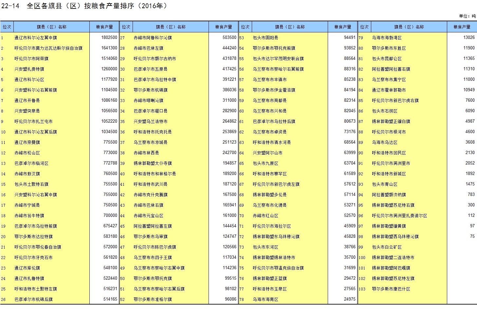
Task: Select the grain output value 24975
Action: 350,299
